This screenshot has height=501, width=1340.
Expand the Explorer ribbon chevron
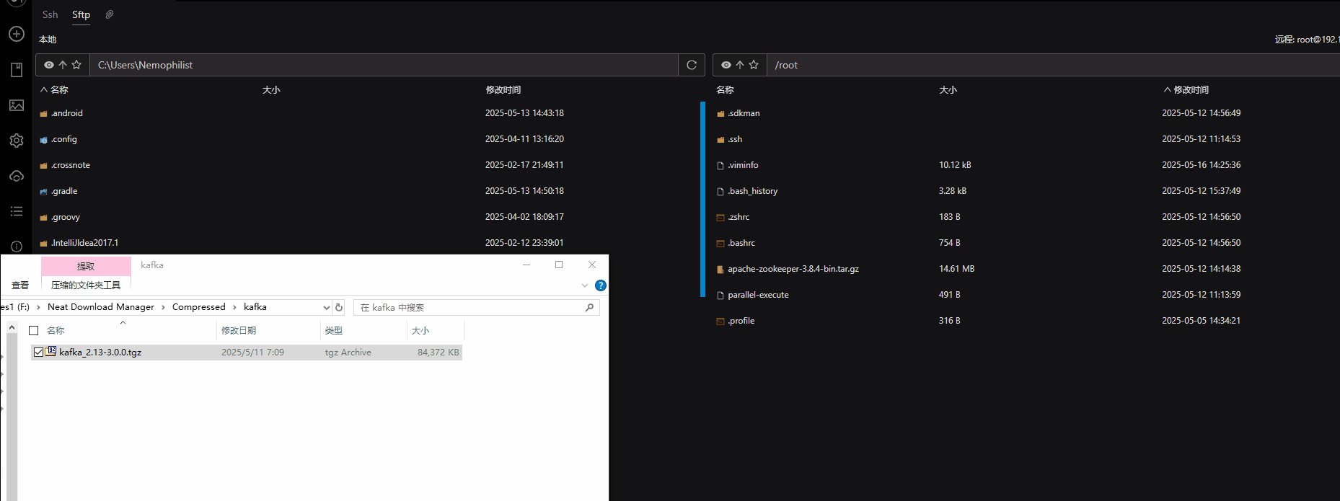(x=585, y=285)
